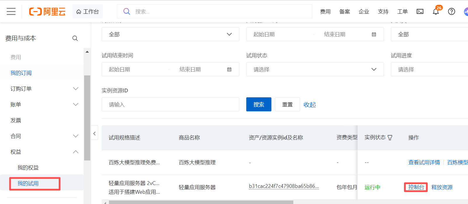Click the 包年包月 billing cell

(347, 187)
